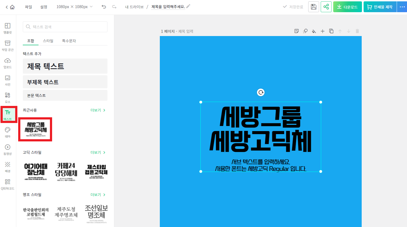The height and width of the screenshot is (227, 407).
Task: Open the 배경 sidebar panel
Action: (8, 167)
